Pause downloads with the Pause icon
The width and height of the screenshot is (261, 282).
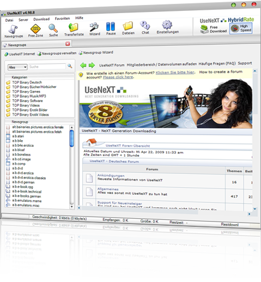pyautogui.click(x=111, y=28)
